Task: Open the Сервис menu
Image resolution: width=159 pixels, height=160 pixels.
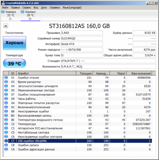Action: (27, 8)
